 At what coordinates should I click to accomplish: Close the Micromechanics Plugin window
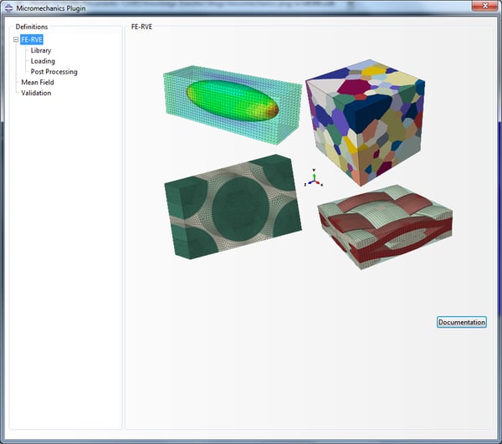tap(484, 6)
